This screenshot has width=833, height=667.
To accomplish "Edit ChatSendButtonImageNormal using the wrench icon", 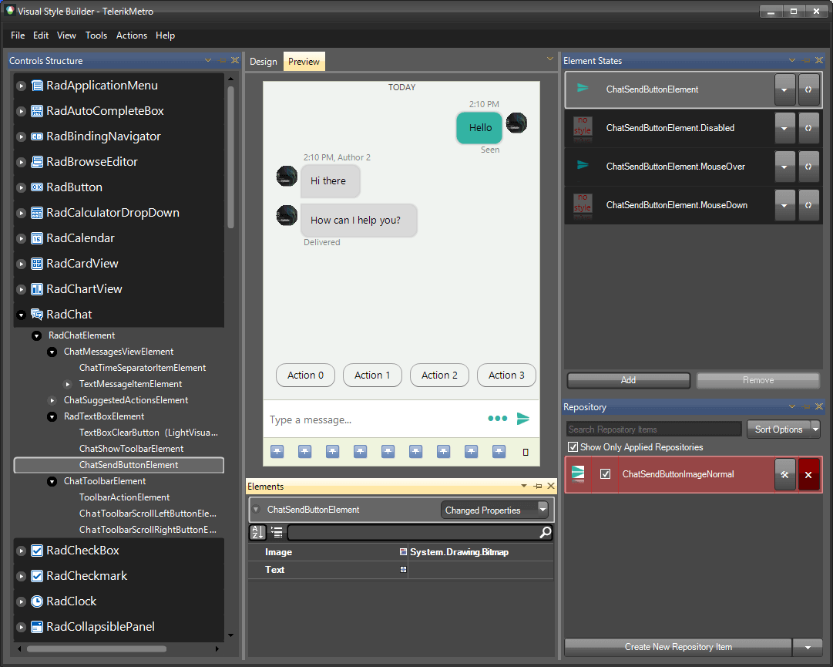I will (785, 474).
